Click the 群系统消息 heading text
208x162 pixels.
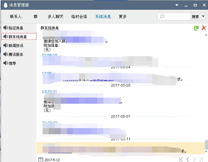(x=50, y=28)
